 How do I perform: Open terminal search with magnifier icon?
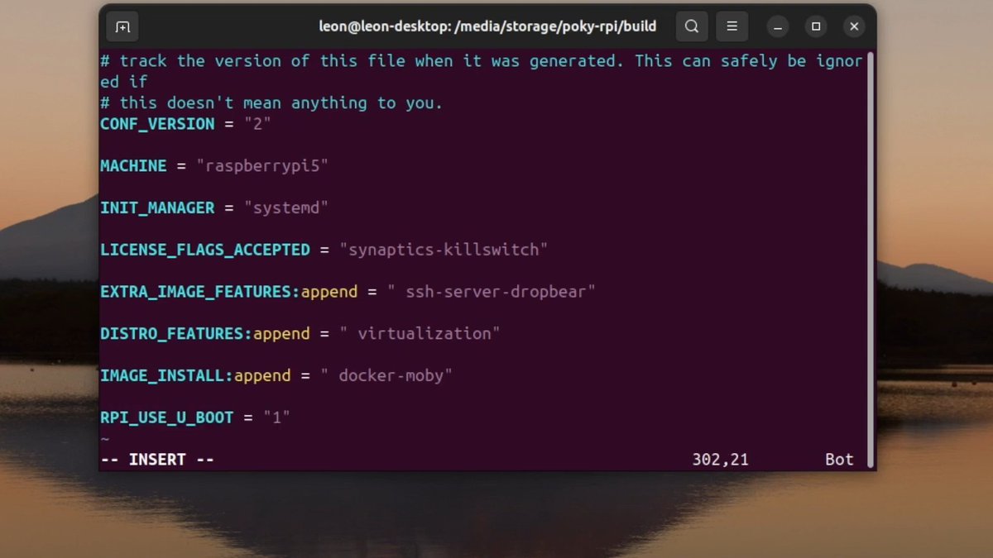click(692, 26)
